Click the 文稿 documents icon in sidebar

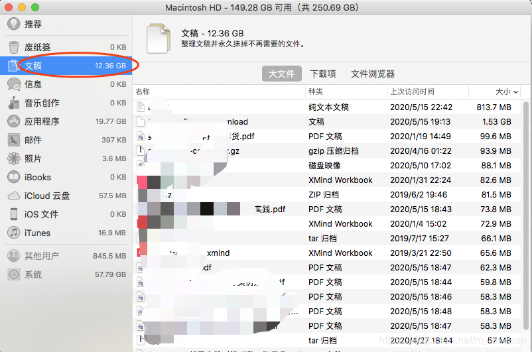[13, 66]
